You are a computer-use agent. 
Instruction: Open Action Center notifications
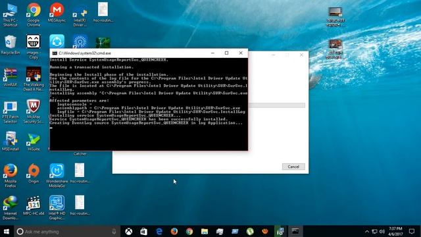tap(412, 231)
